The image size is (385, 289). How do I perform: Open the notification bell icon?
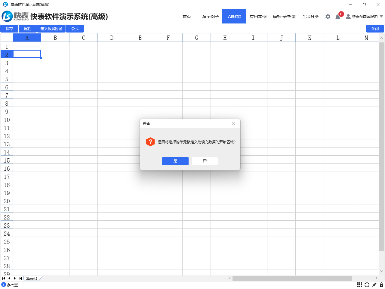[x=338, y=17]
